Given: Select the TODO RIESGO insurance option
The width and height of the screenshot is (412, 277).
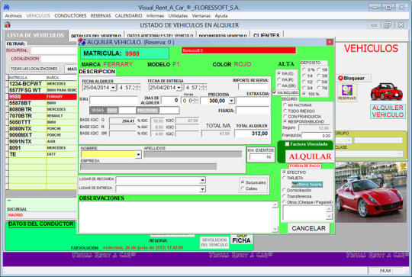Looking at the screenshot, I should 285,111.
